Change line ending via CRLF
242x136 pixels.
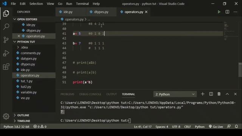(188, 127)
